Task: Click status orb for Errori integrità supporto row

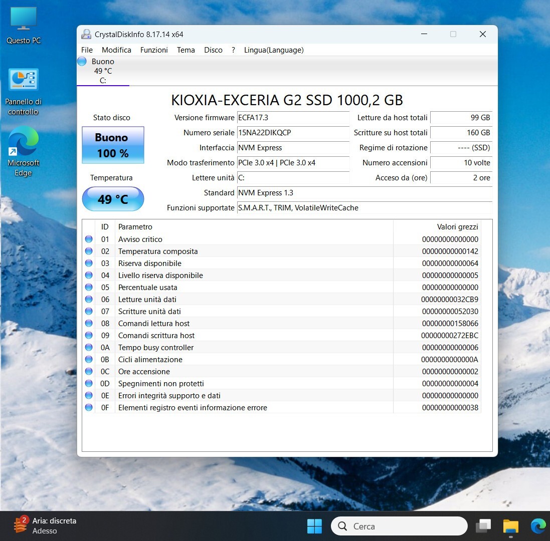Action: click(89, 395)
